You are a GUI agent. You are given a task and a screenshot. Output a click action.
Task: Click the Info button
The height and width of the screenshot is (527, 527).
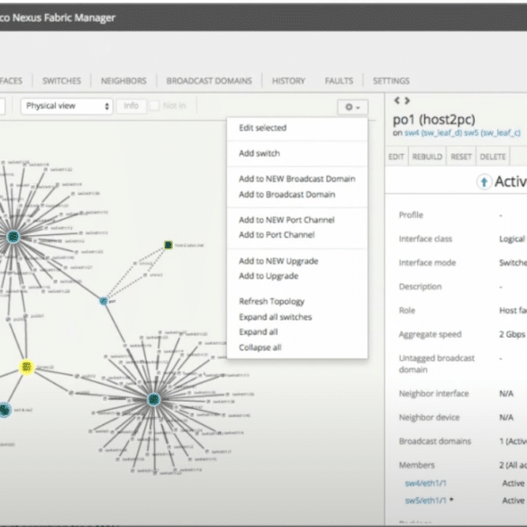tap(132, 106)
